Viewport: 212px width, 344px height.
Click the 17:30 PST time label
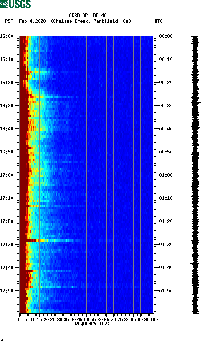tap(7, 245)
